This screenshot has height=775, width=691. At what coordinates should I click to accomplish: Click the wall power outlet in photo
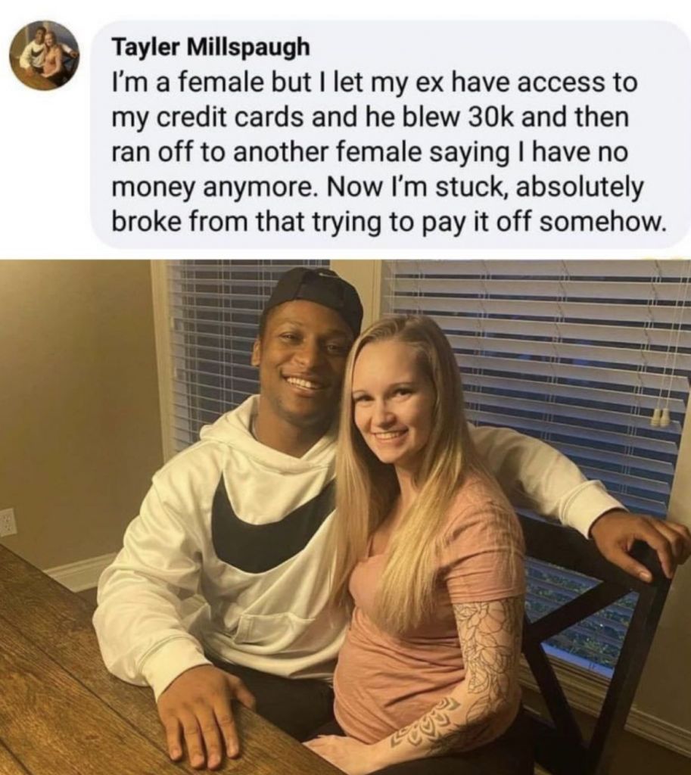(8, 522)
